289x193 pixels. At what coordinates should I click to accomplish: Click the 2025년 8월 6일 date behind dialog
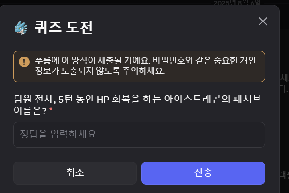(237, 3)
